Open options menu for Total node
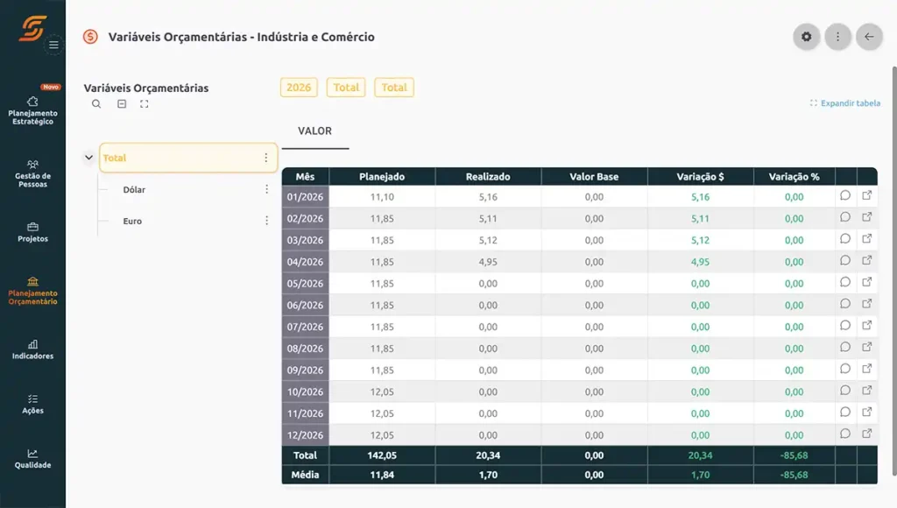Viewport: 897px width, 508px height. (x=266, y=158)
